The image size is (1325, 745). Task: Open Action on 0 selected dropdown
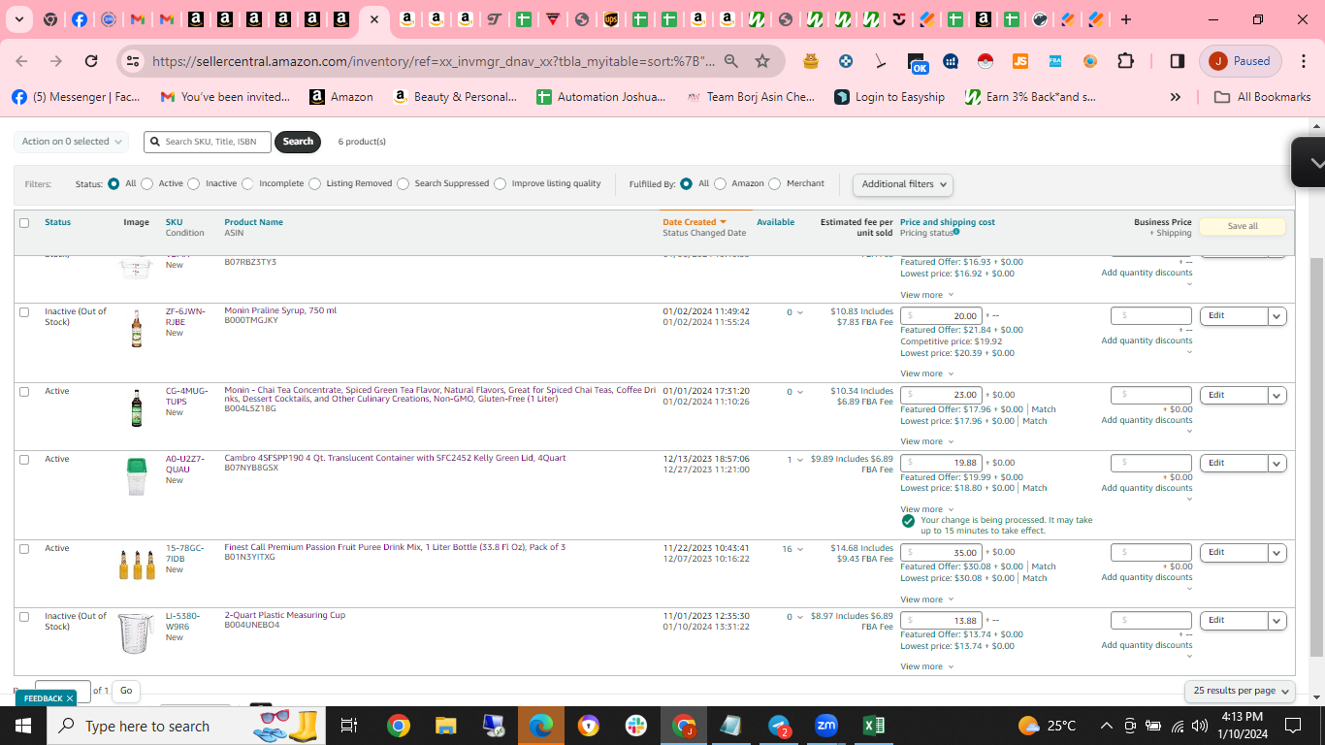pos(71,142)
